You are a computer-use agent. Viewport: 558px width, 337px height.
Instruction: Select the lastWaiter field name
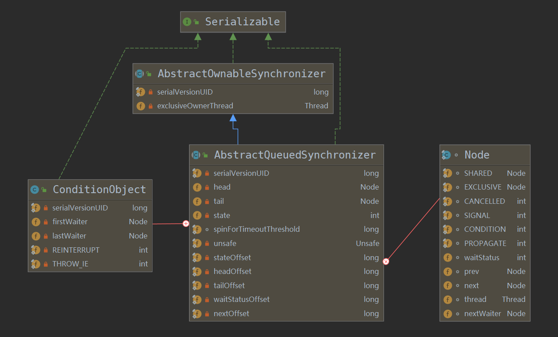point(69,236)
